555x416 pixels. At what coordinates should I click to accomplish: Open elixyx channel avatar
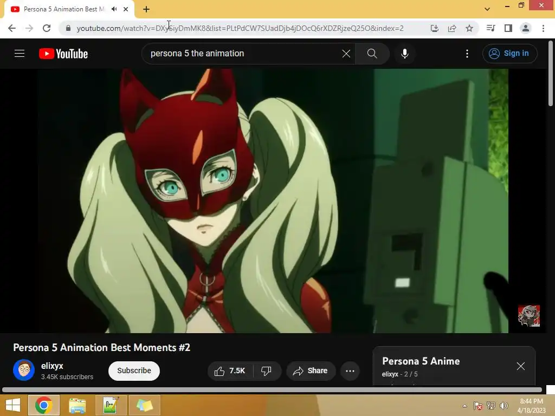pos(24,370)
